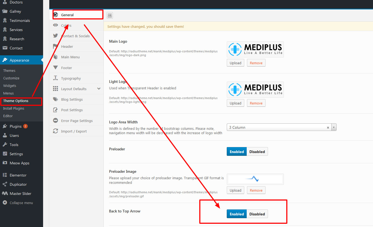
Task: Enable the Back to Top Arrow
Action: pyautogui.click(x=237, y=214)
